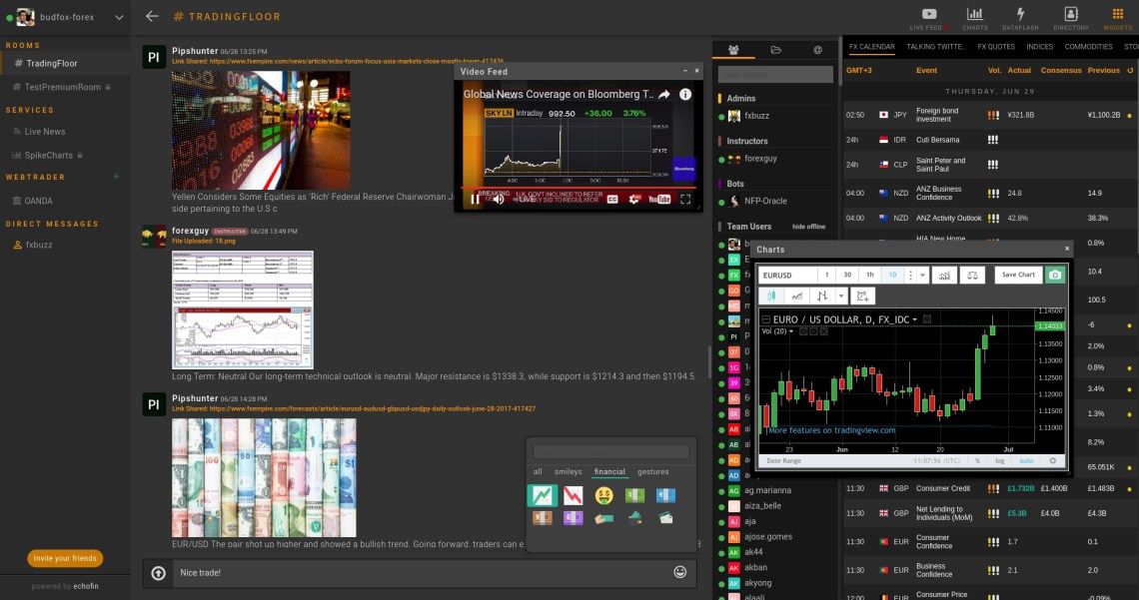Click Save Chart button
Screen dimensions: 1139x600
point(1018,275)
